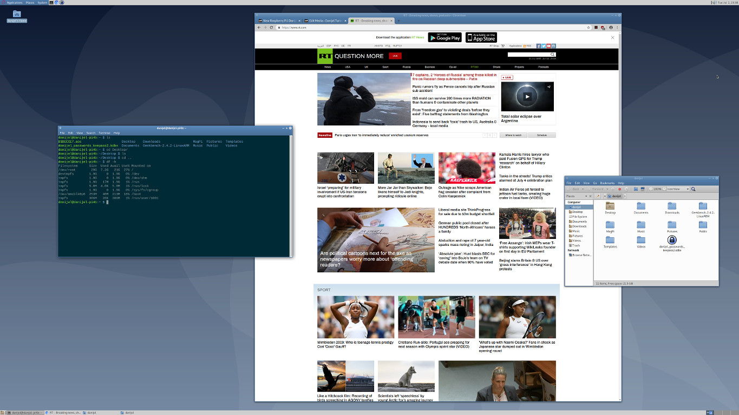The width and height of the screenshot is (739, 415).
Task: Click the red LIVE button beside Question More
Action: click(x=395, y=56)
